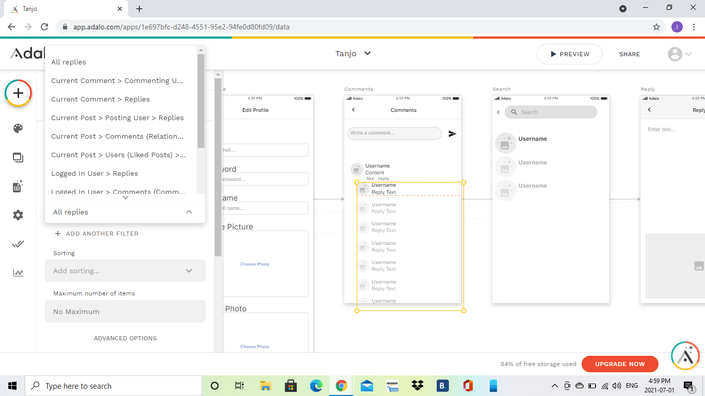Image resolution: width=705 pixels, height=396 pixels.
Task: Open the publish double-checkmark icon
Action: 18,244
